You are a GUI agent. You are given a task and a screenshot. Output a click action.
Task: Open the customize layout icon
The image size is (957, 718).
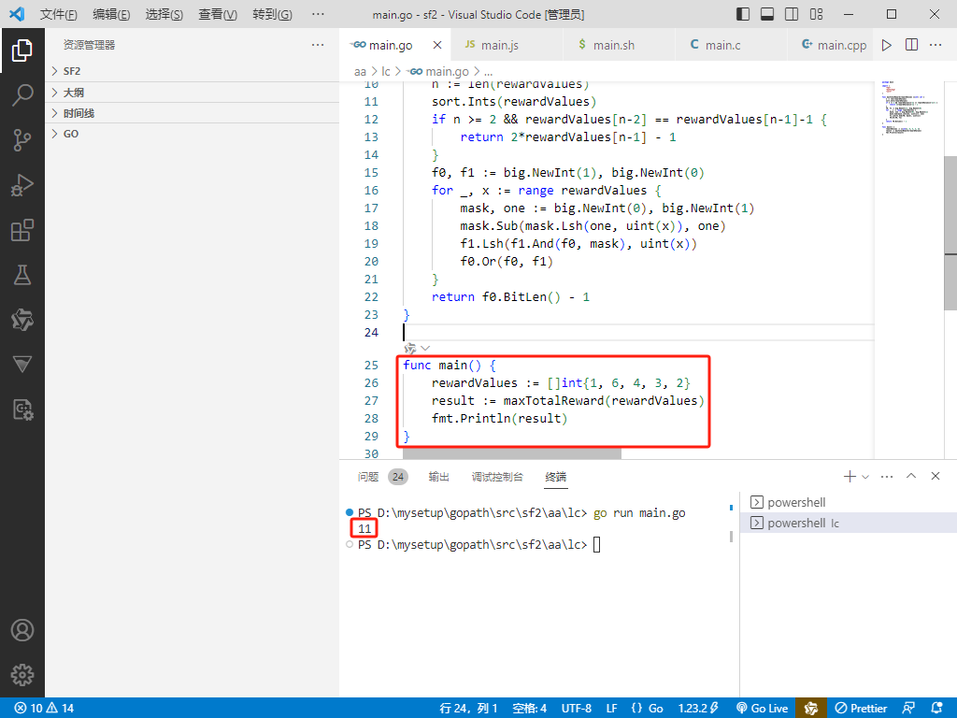816,14
